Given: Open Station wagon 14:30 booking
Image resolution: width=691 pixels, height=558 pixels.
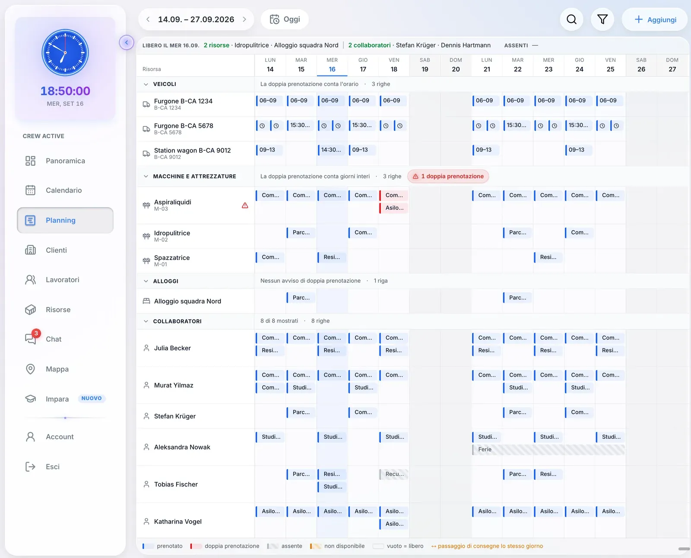Looking at the screenshot, I should pos(332,150).
